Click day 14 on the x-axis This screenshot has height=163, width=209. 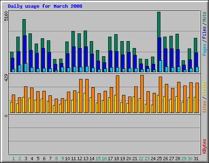(92, 159)
